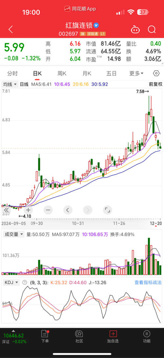Open KDJ help question mark icon
Image resolution: width=164 pixels, height=358 pixels.
25,283
